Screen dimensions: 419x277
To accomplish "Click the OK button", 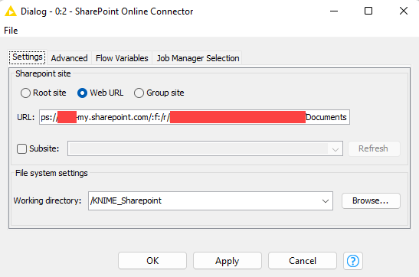I will tap(152, 261).
